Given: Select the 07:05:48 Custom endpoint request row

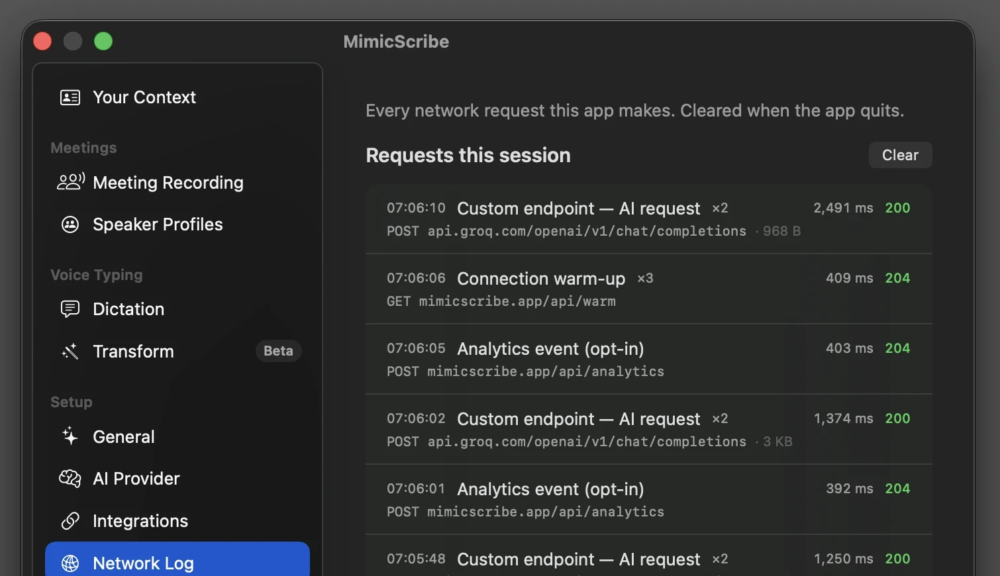Looking at the screenshot, I should click(x=649, y=556).
